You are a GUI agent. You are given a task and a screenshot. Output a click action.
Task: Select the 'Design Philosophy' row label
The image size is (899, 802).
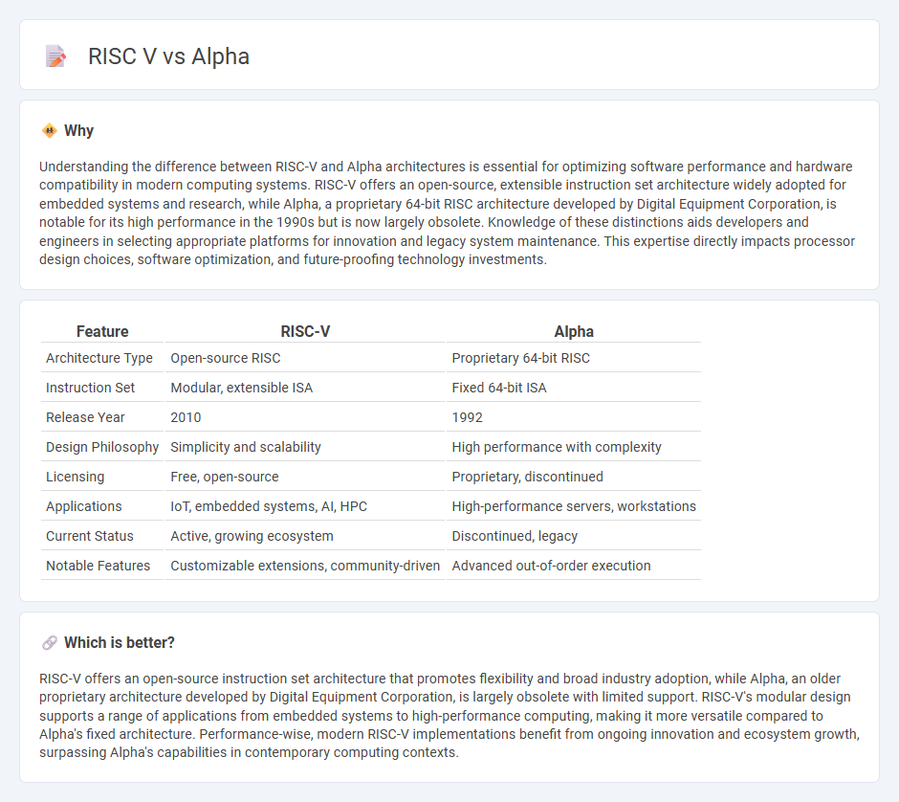click(102, 447)
